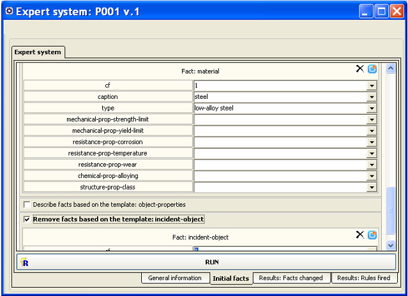Uncheck Remove facts based on incident-object
The height and width of the screenshot is (296, 408).
[27, 219]
